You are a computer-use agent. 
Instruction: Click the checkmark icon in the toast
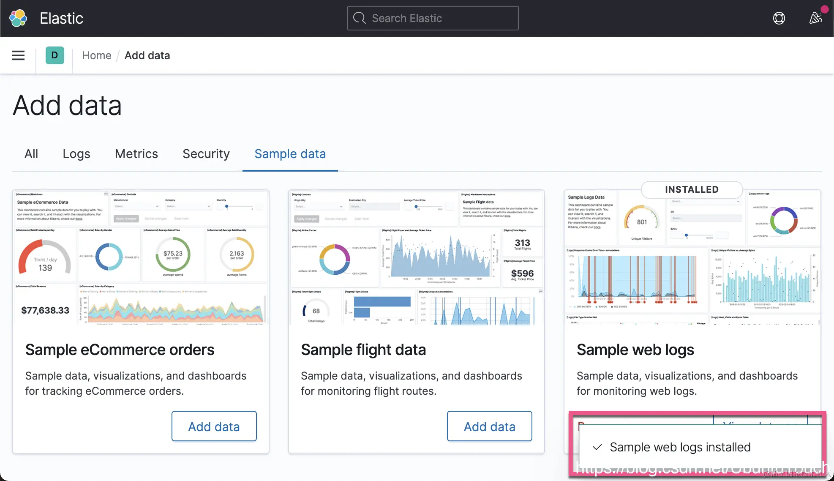tap(597, 447)
